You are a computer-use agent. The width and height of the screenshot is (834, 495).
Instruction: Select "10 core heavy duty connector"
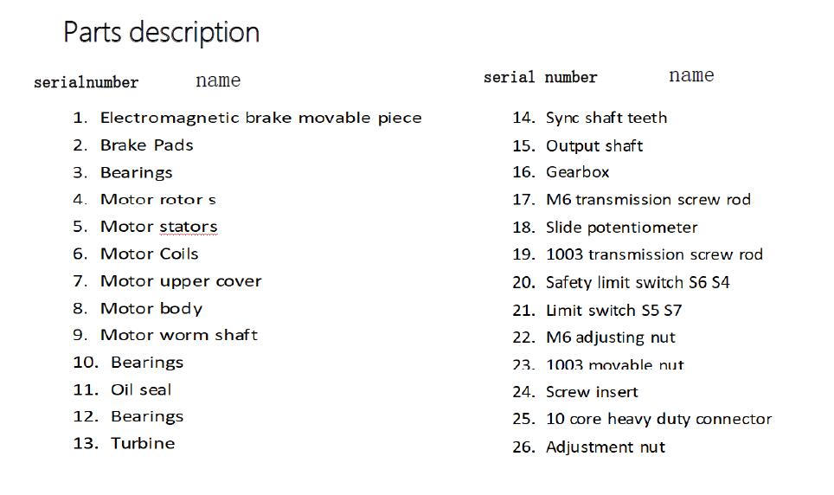coord(658,419)
